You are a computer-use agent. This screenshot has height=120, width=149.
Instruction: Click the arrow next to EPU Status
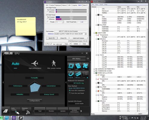click(88, 58)
